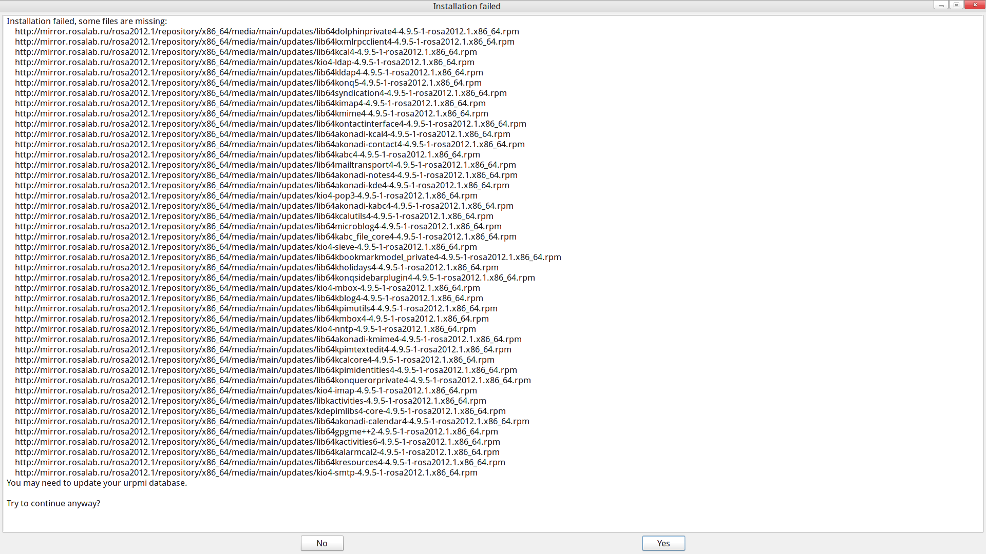This screenshot has height=554, width=986.
Task: Click the kio4-pop3 package URL line
Action: click(246, 195)
